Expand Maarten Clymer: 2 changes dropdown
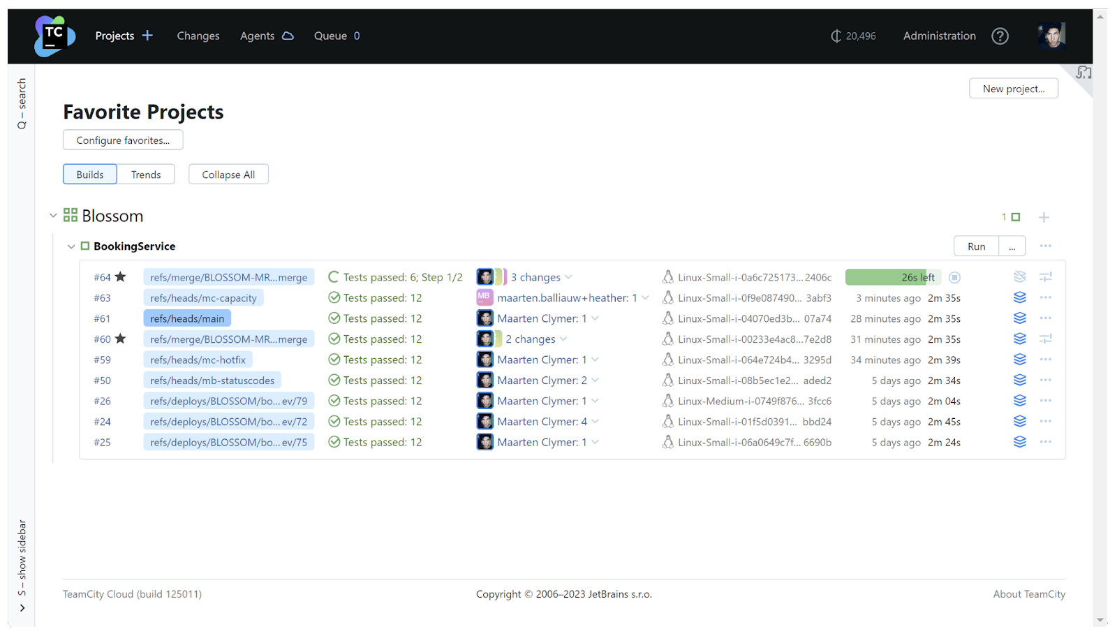The height and width of the screenshot is (636, 1117). point(595,380)
